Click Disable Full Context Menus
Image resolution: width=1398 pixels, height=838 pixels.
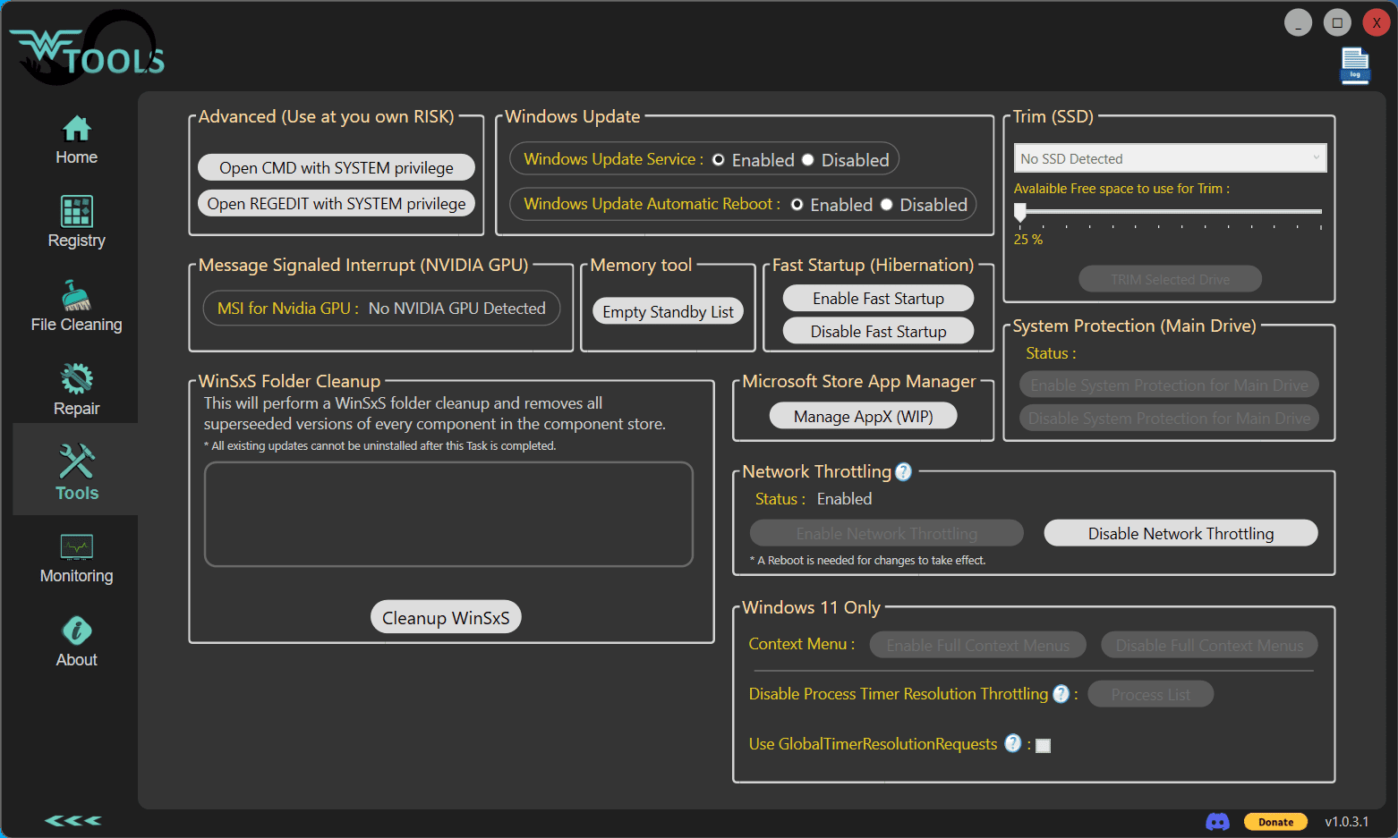coord(1209,645)
